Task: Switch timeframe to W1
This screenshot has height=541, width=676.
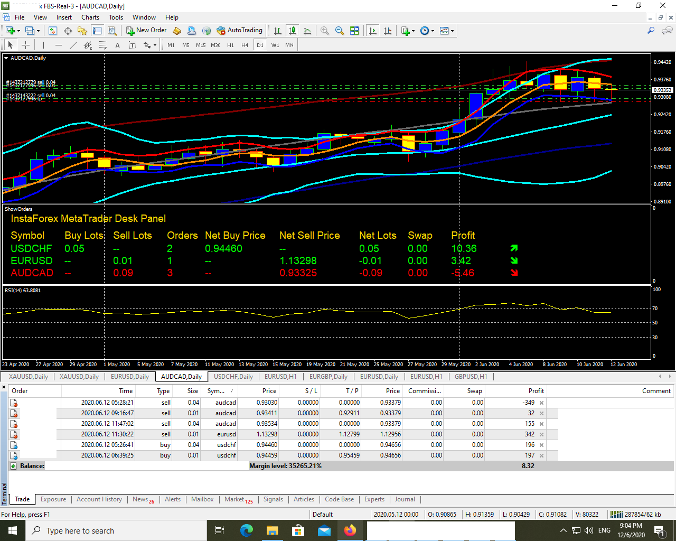Action: coord(275,45)
